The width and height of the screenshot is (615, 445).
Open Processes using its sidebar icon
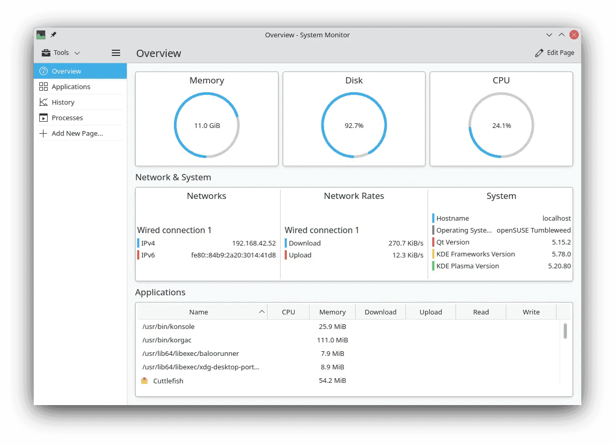[43, 118]
